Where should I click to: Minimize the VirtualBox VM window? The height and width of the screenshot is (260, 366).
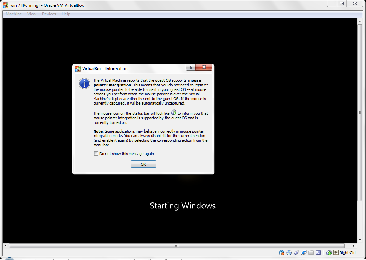click(332, 4)
